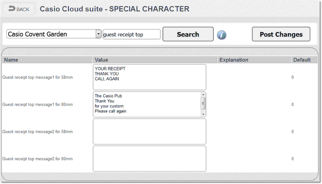Click the Name column header

47,60
